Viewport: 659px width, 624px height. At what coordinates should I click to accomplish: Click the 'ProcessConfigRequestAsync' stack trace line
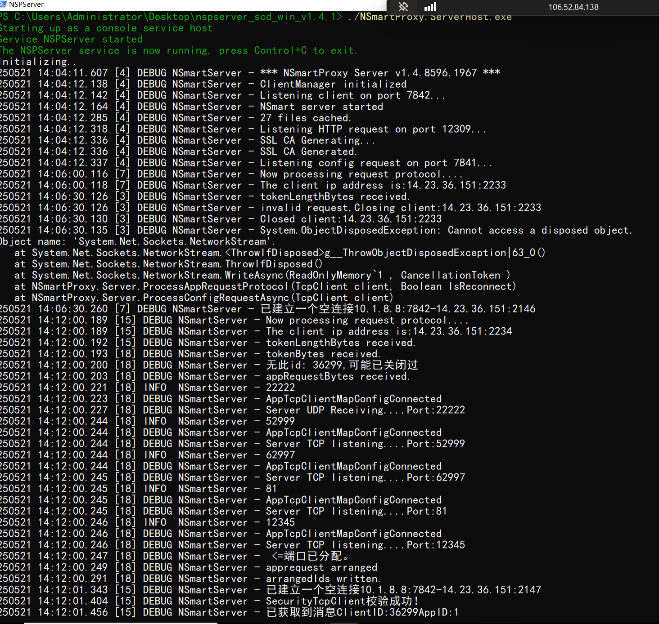click(x=204, y=298)
